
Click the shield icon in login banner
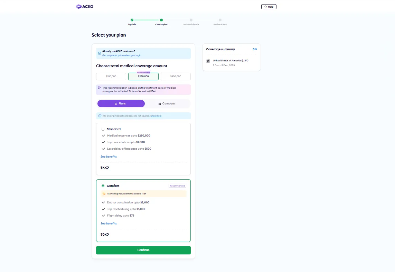pyautogui.click(x=100, y=53)
